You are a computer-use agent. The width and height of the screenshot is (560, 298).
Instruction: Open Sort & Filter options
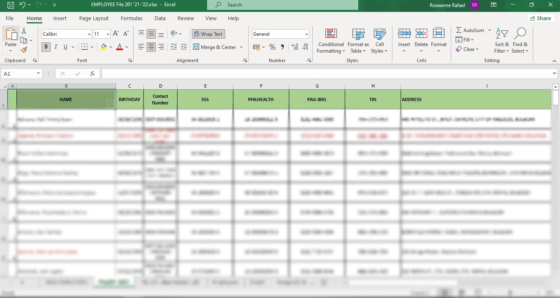(502, 41)
